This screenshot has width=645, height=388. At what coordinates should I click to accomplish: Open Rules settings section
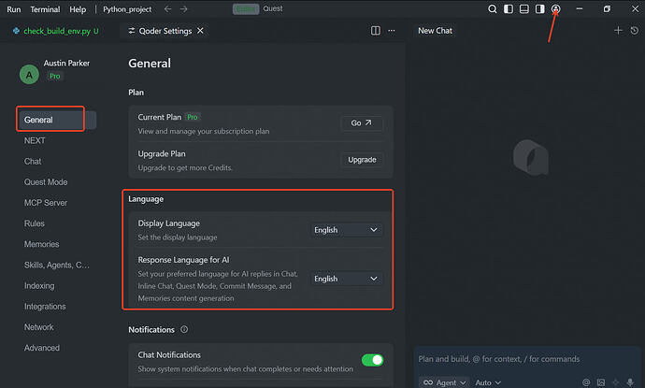[35, 223]
